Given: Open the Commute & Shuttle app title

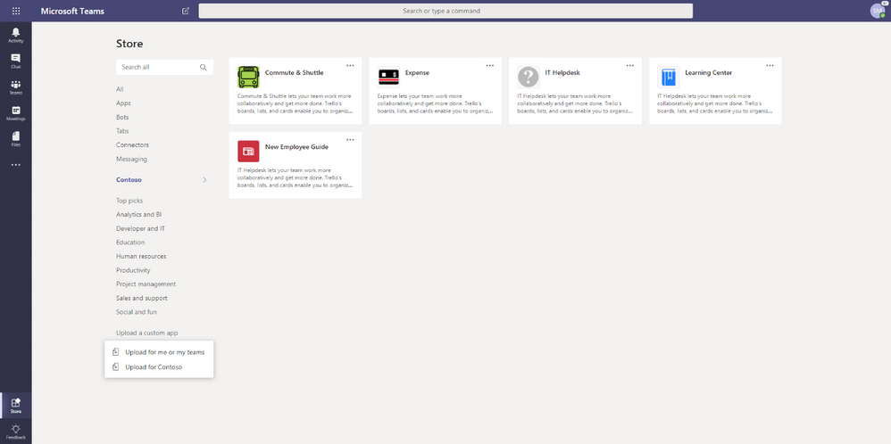Looking at the screenshot, I should [295, 73].
